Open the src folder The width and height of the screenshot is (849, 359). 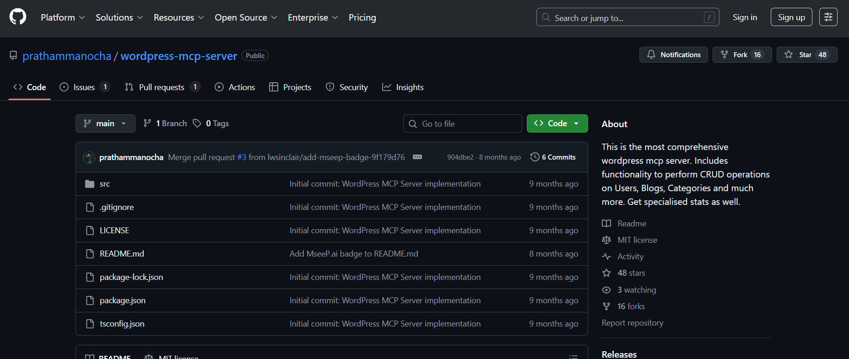click(105, 184)
